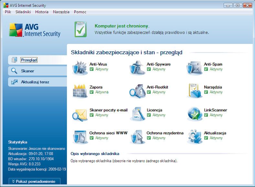Select the Ochrona sieci WWW icon

pos(80,137)
